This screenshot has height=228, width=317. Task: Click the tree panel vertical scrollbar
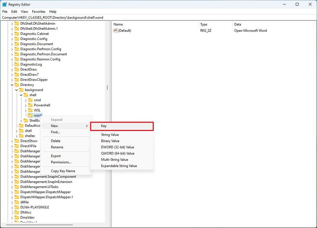(x=107, y=88)
